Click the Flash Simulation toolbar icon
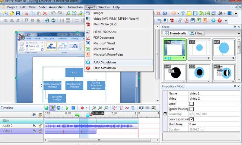 (220, 20)
